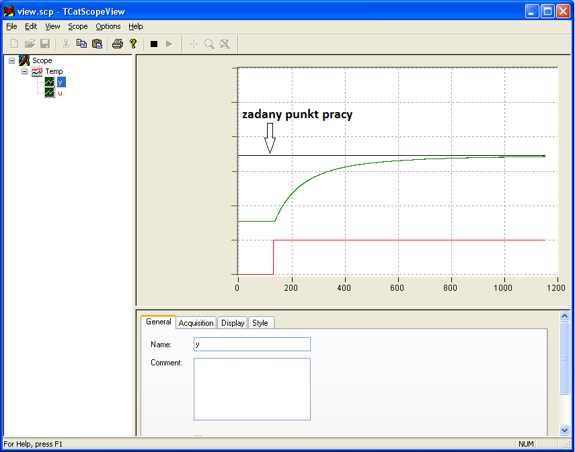Click the properties scrollbar down arrow
Image resolution: width=575 pixels, height=452 pixels.
pos(564,430)
